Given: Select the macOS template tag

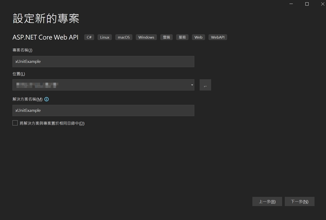Looking at the screenshot, I should point(124,37).
